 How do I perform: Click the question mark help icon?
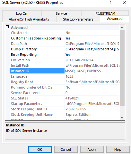tap(110, 2)
